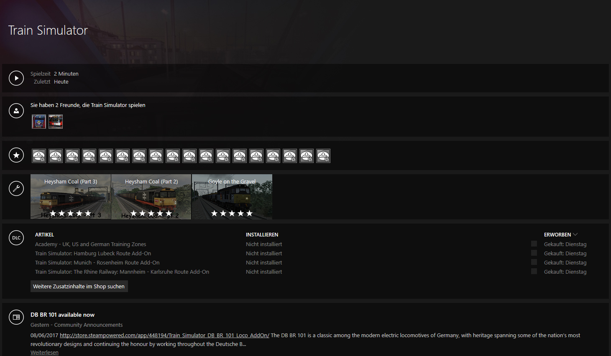611x356 pixels.
Task: Open the first friend's avatar with blue frame
Action: click(39, 122)
